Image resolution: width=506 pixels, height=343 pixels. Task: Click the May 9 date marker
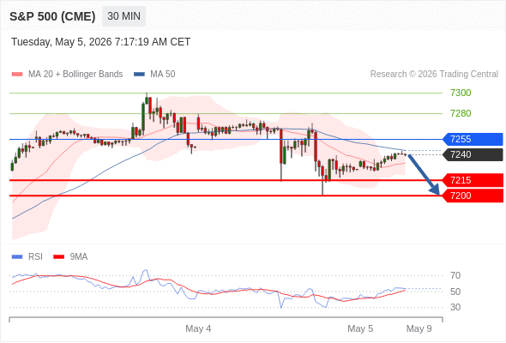pyautogui.click(x=419, y=328)
